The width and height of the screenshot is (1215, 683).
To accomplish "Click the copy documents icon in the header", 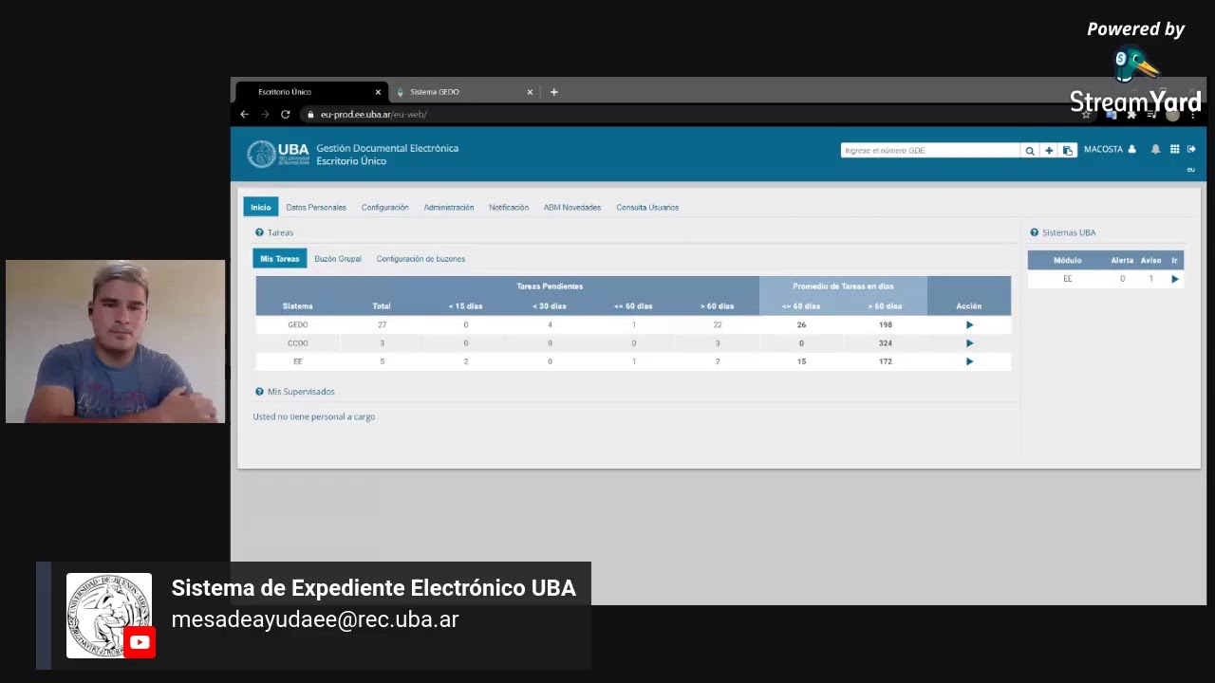I will (1068, 150).
